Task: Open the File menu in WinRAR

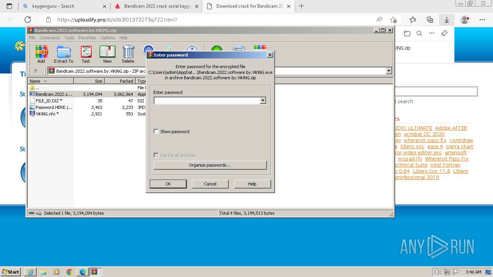Action: pos(32,38)
